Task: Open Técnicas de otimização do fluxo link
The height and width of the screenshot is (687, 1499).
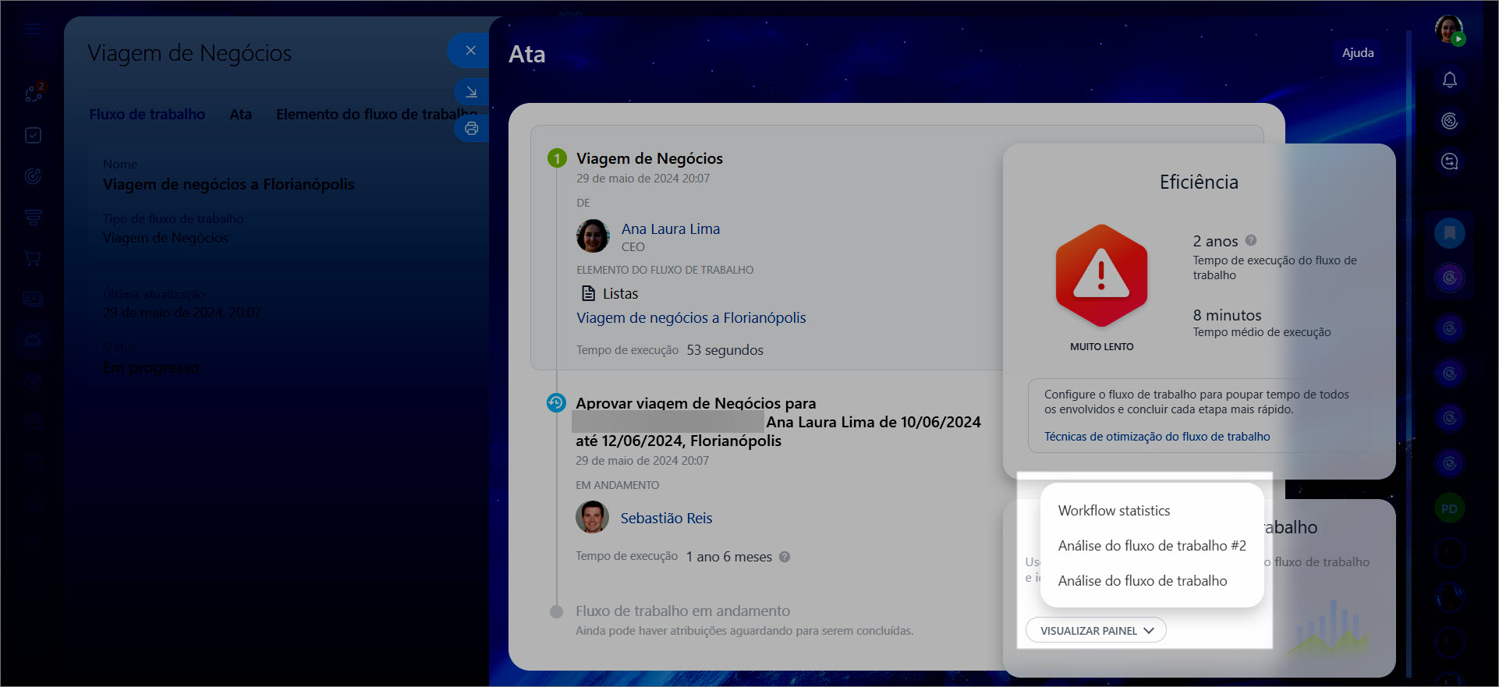Action: [x=1157, y=437]
